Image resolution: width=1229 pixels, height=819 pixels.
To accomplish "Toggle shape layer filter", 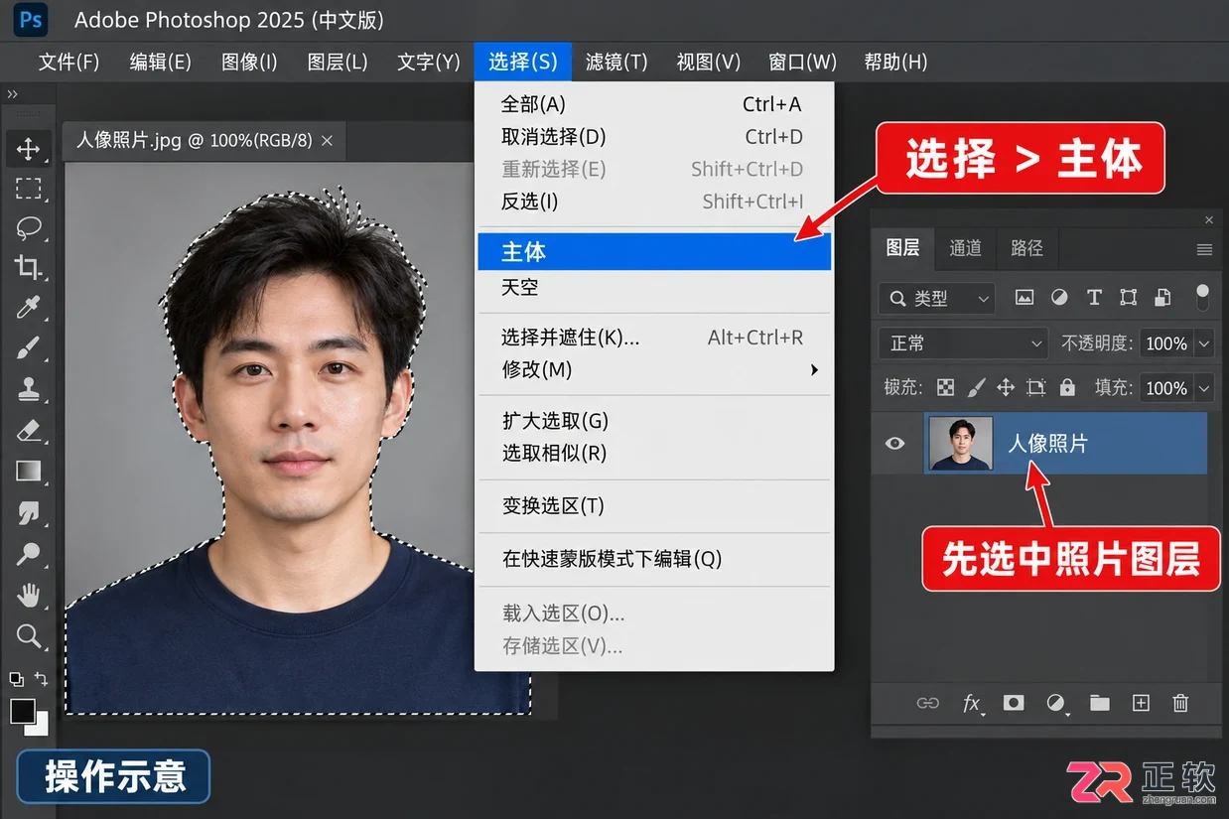I will (x=1128, y=298).
